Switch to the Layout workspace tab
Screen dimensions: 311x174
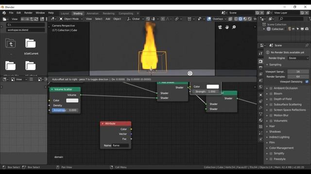(65, 14)
